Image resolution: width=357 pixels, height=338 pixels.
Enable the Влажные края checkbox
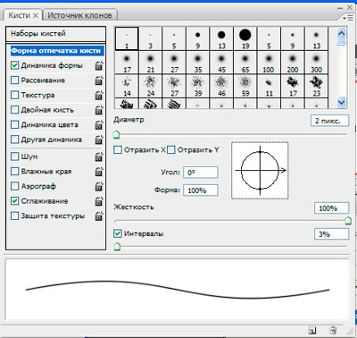[x=14, y=172]
